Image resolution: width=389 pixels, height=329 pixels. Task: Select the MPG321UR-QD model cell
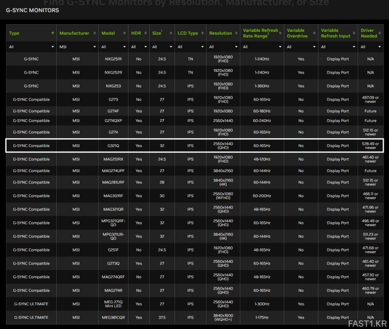[113, 236]
